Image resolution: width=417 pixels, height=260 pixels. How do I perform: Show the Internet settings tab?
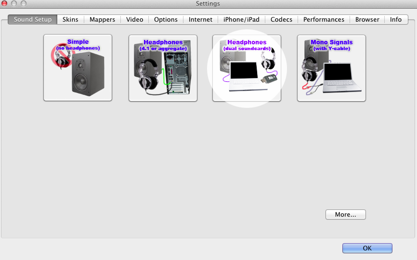200,20
